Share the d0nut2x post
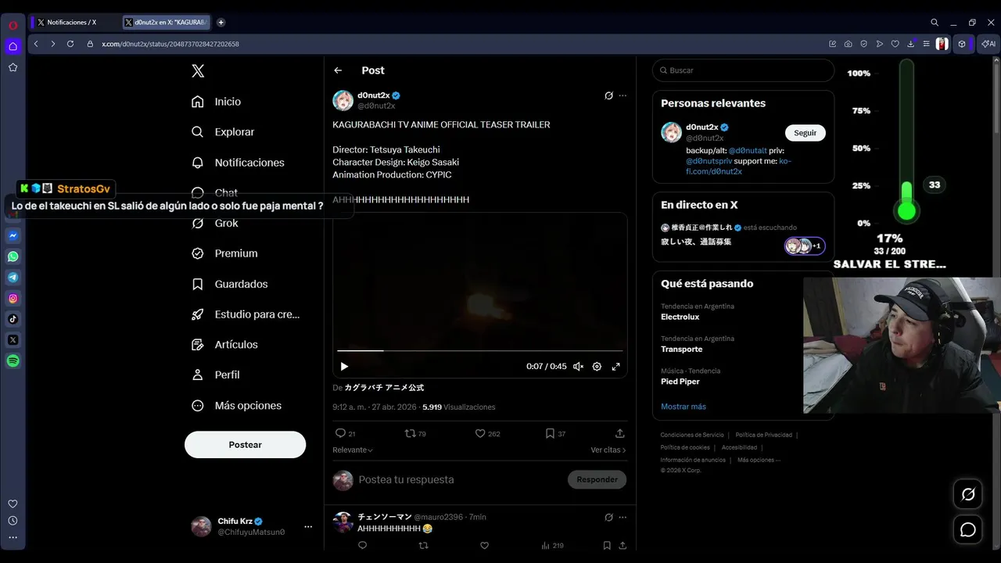The image size is (1001, 563). (620, 433)
